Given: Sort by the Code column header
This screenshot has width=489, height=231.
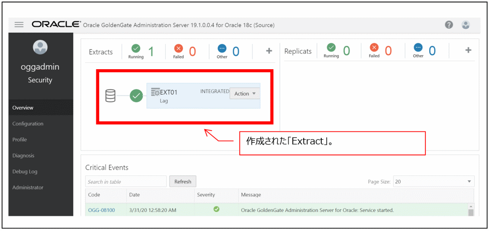Looking at the screenshot, I should tap(106, 195).
